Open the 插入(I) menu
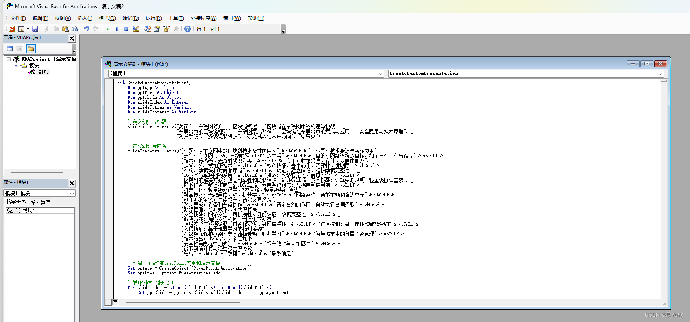The height and width of the screenshot is (322, 690). [x=85, y=18]
